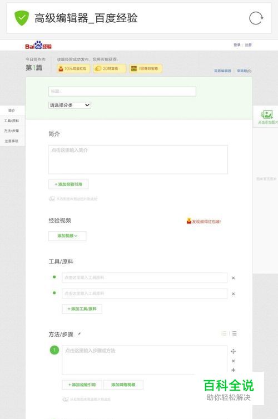This screenshot has width=278, height=419.
Task: Click the pencil edit icon beside 方法/步骤
Action: [x=79, y=334]
